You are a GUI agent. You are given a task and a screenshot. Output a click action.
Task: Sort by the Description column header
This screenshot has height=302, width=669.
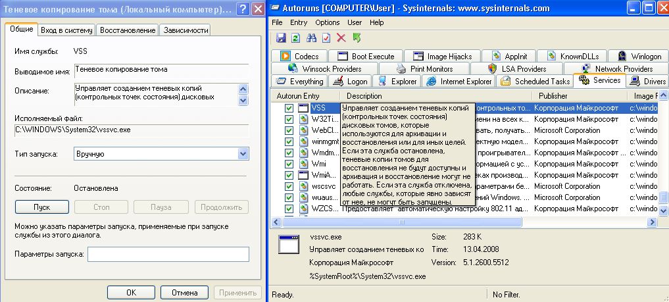click(436, 96)
